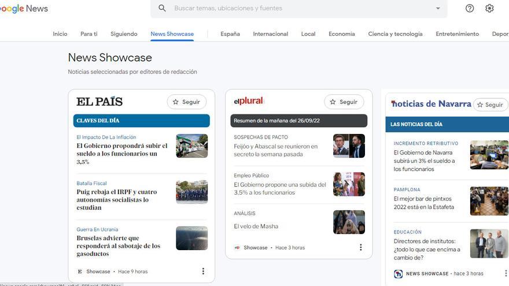
Task: Follow Noticias de Navarra with Seguir
Action: (490, 105)
